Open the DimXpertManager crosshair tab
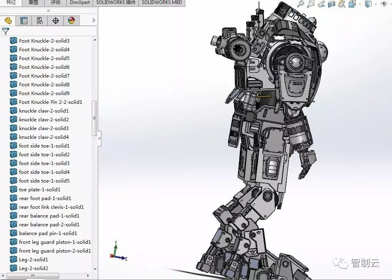Image resolution: width=392 pixels, height=280 pixels. [x=56, y=21]
